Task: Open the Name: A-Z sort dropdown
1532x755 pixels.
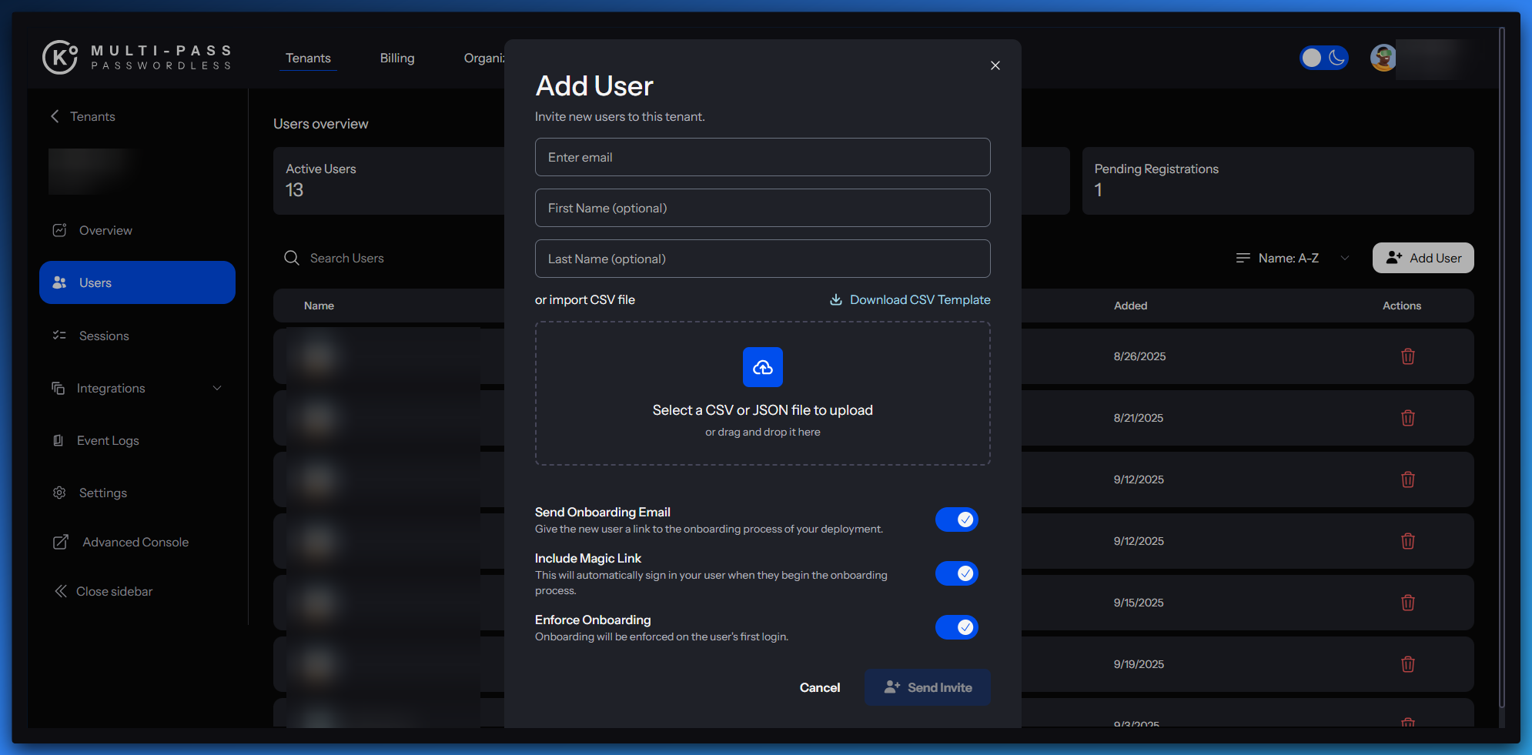Action: 1292,258
